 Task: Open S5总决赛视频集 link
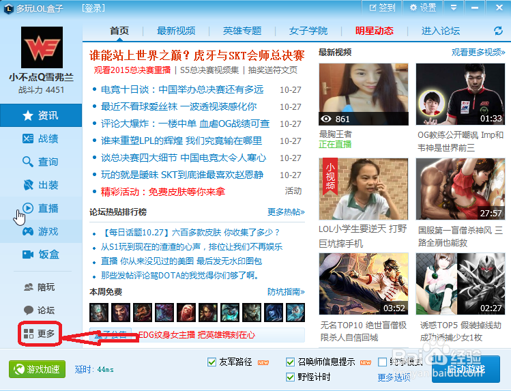[x=209, y=70]
